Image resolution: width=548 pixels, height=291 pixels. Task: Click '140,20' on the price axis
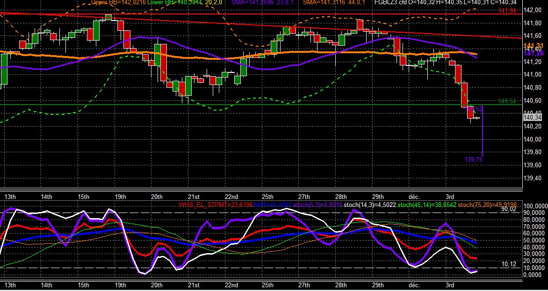532,127
